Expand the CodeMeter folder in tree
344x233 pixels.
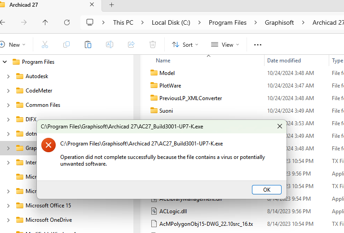(9, 91)
